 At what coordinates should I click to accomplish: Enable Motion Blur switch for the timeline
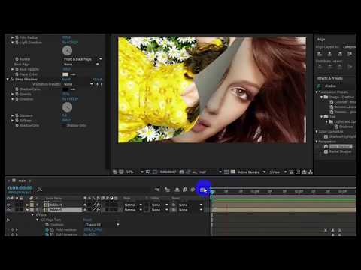(x=193, y=190)
